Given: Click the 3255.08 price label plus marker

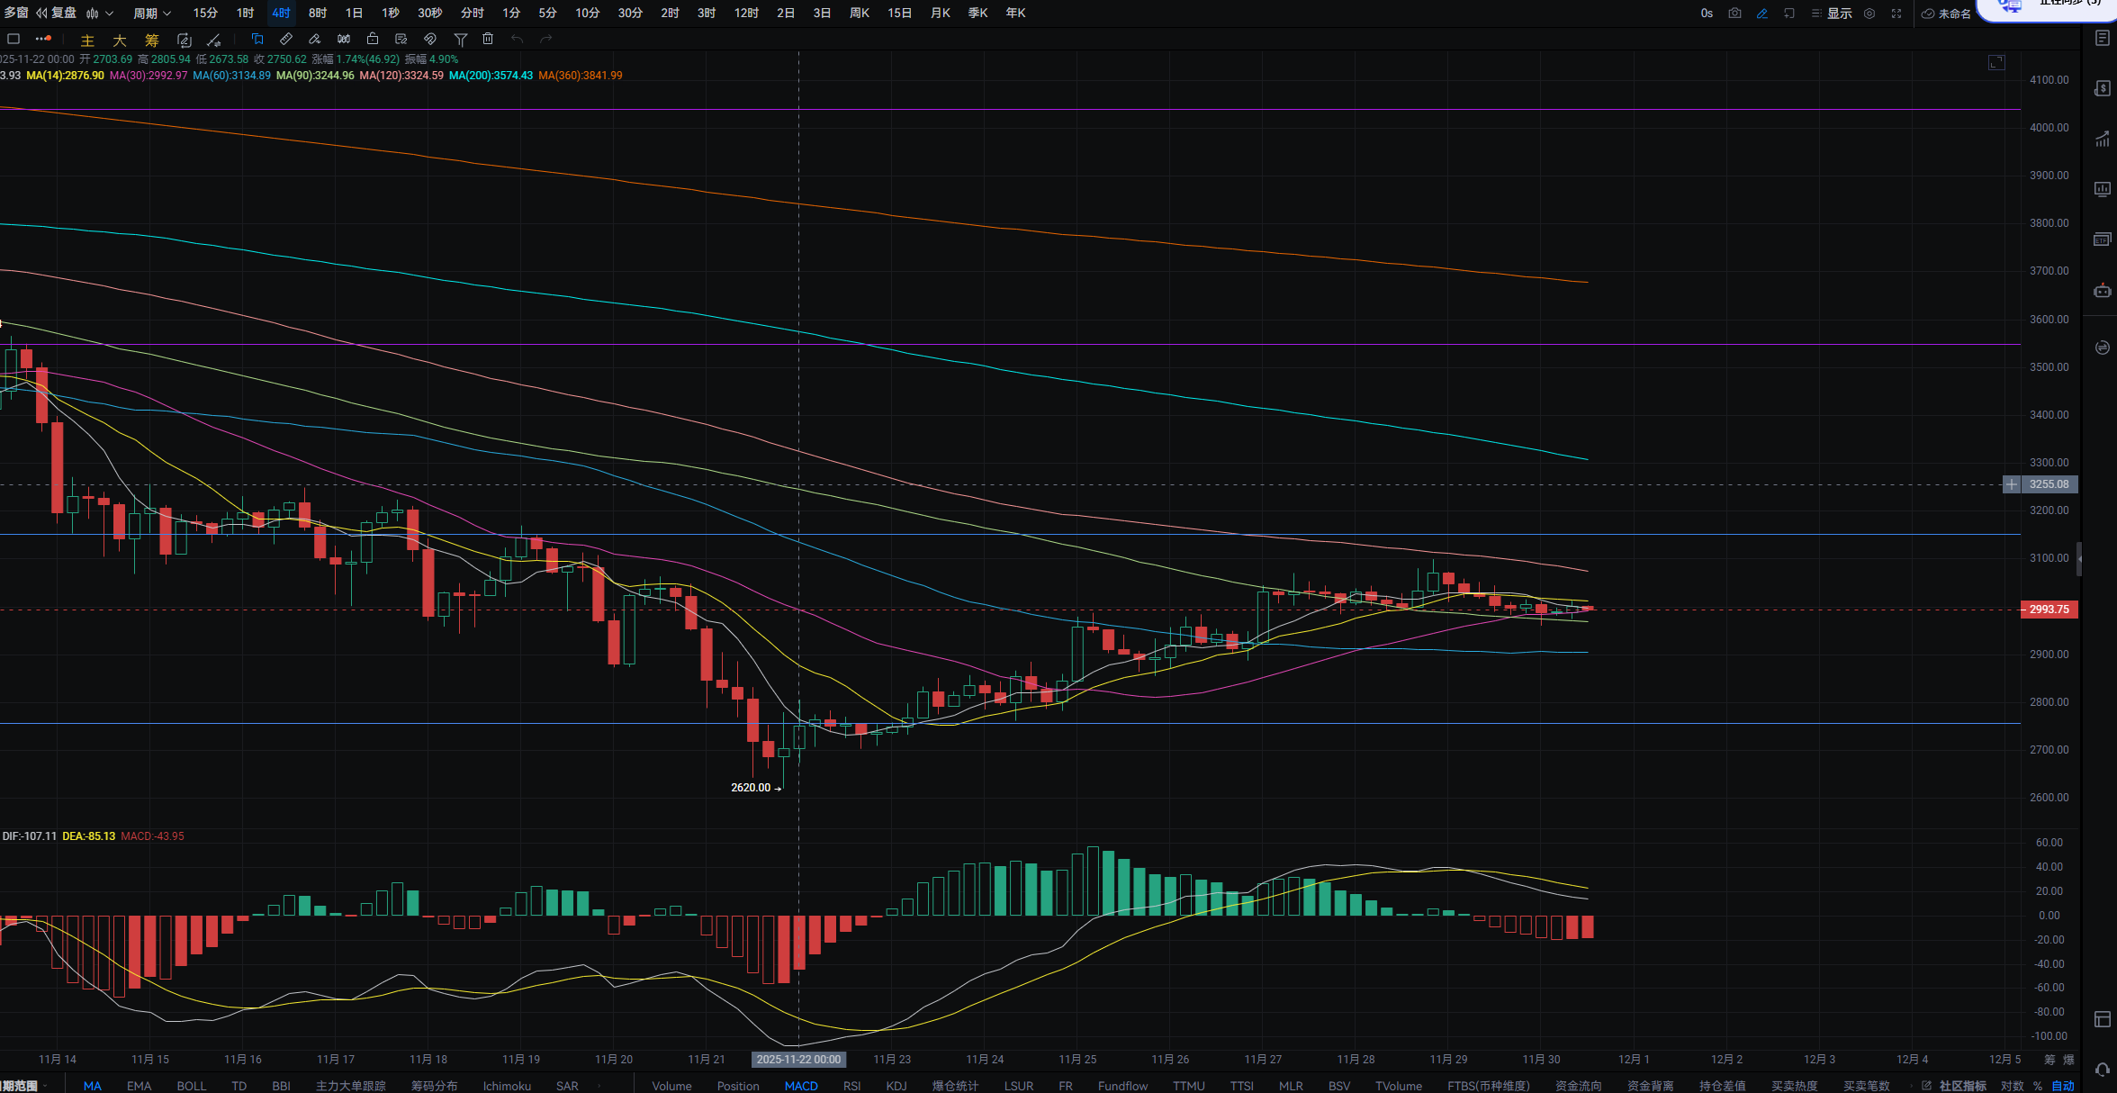Looking at the screenshot, I should [2012, 484].
